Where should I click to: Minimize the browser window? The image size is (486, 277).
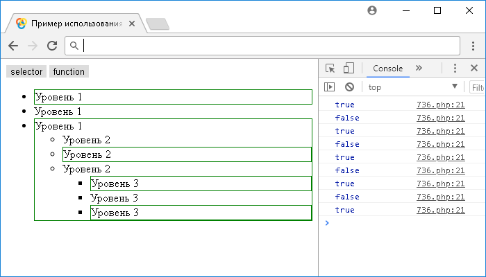click(406, 11)
